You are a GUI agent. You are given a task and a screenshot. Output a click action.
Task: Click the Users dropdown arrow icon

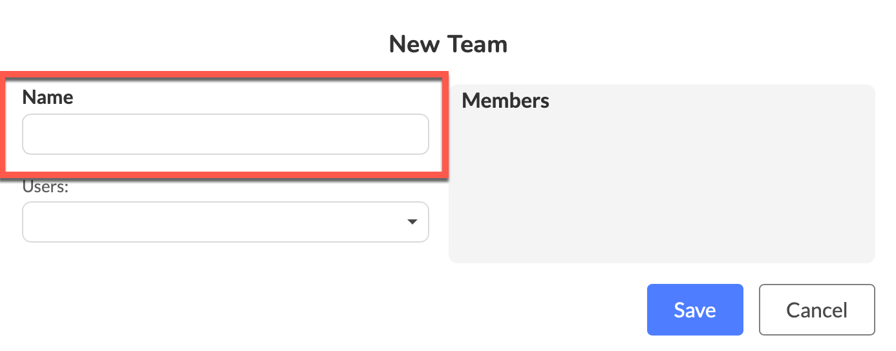tap(412, 222)
